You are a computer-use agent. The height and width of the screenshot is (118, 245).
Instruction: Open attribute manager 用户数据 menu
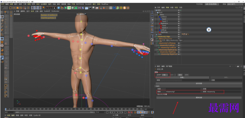169,66
